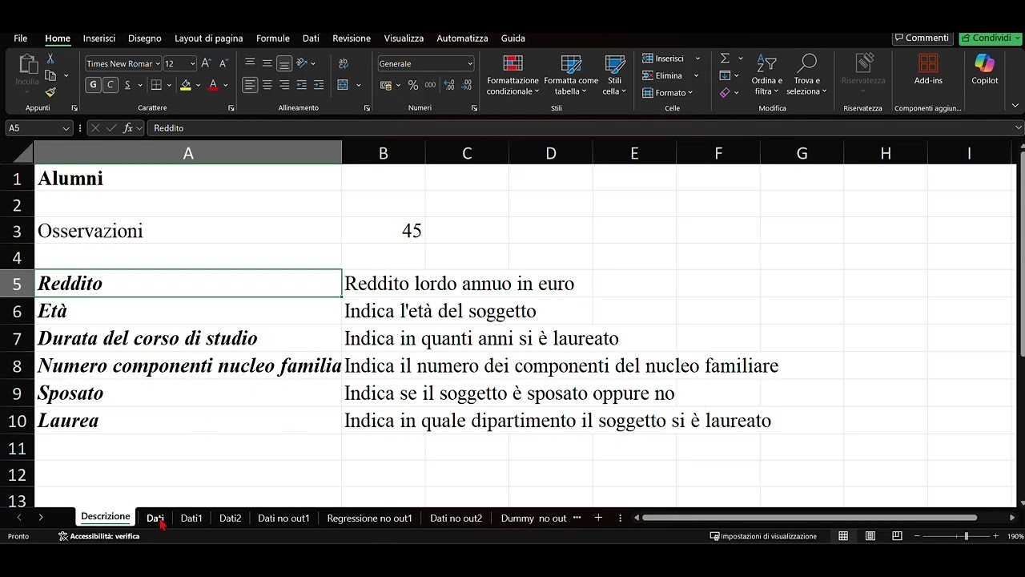Click the zoom slider handle
Screen dimensions: 1025x577
[x=966, y=536]
